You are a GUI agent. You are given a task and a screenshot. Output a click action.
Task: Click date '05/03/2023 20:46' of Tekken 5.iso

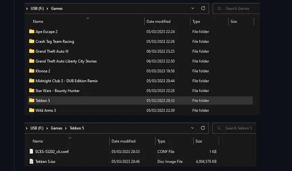125,161
